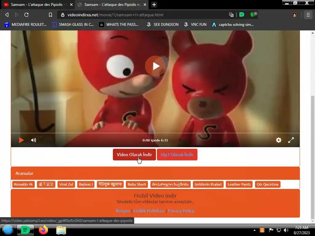
Task: Open captcha solving sim... bookmark
Action: [x=233, y=25]
